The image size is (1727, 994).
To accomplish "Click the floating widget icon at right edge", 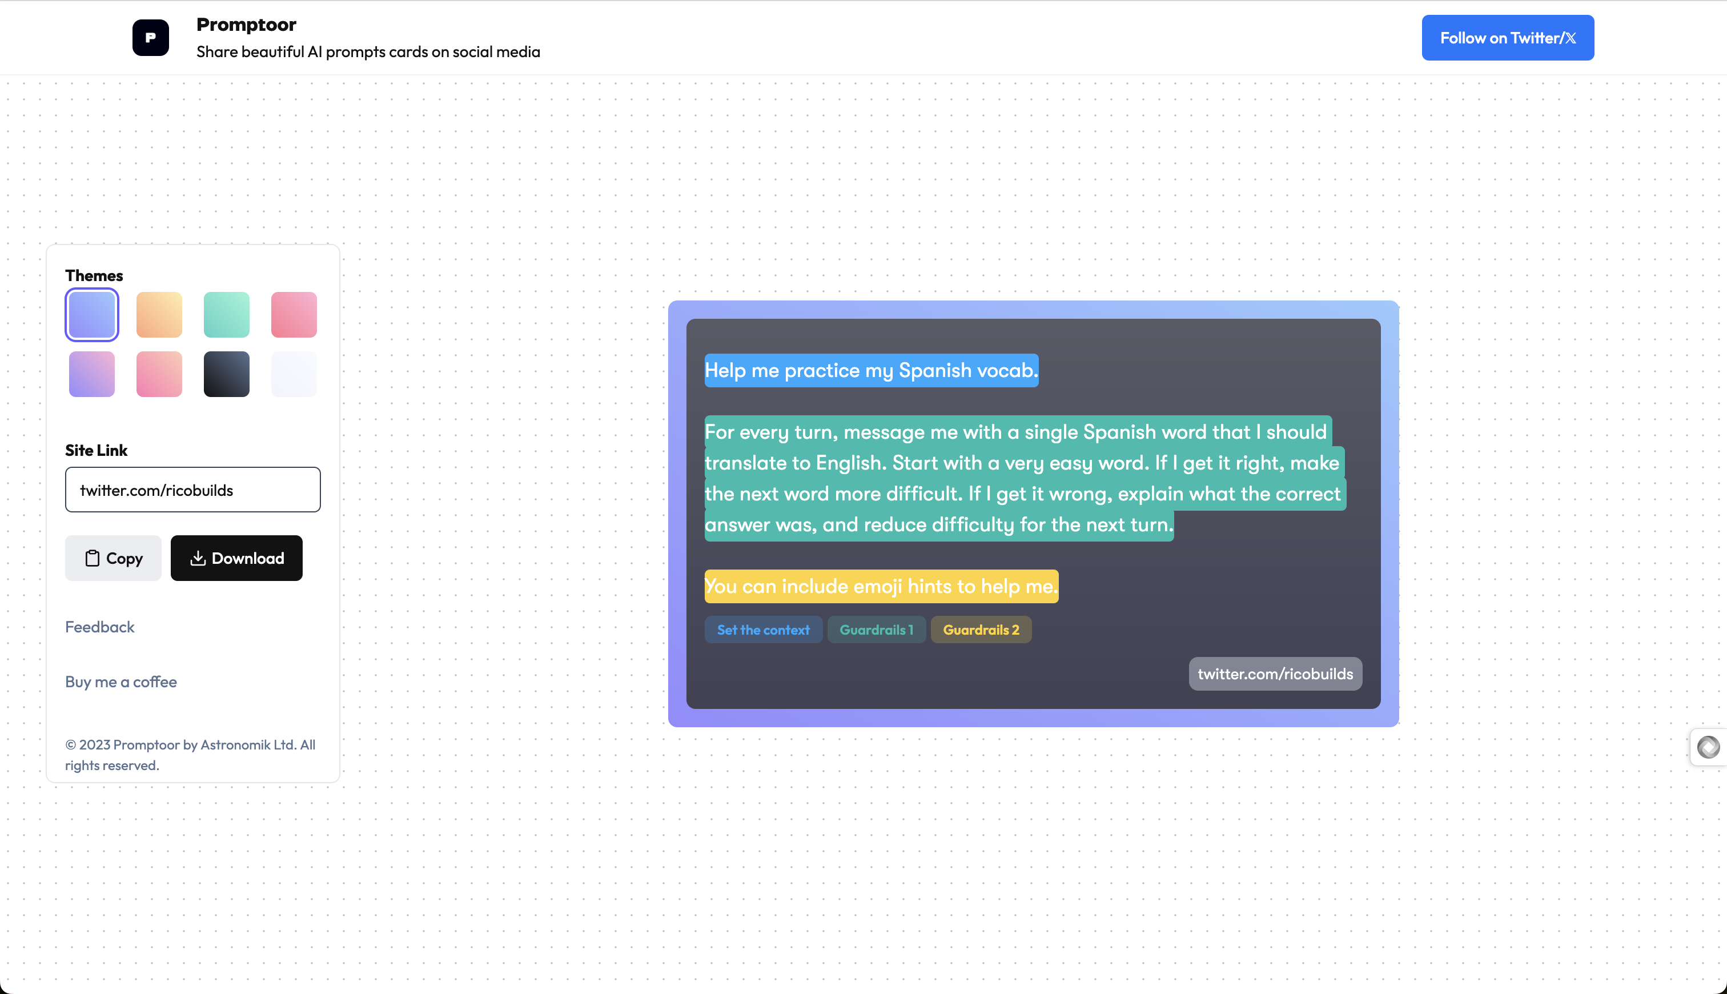I will click(1708, 747).
